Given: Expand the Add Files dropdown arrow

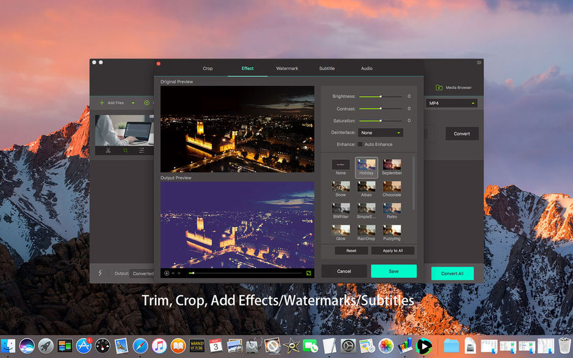Looking at the screenshot, I should click(x=133, y=102).
